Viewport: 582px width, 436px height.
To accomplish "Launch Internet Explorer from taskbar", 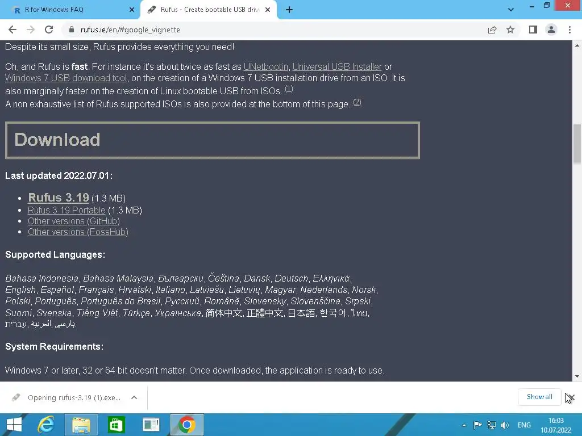I will click(x=47, y=425).
